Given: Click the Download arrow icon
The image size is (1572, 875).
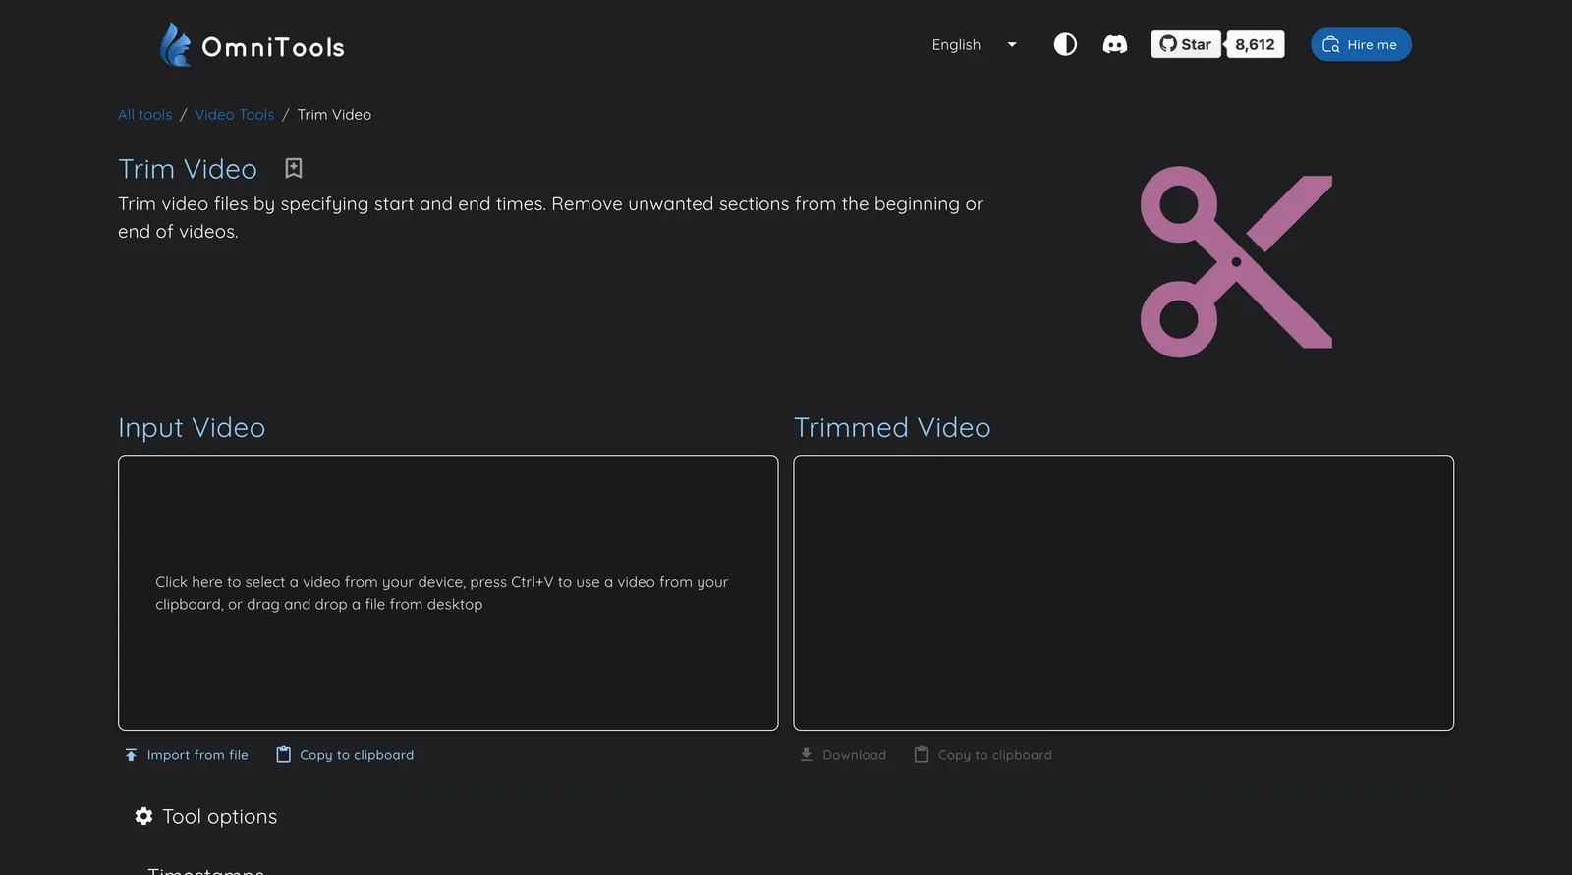Looking at the screenshot, I should (806, 755).
